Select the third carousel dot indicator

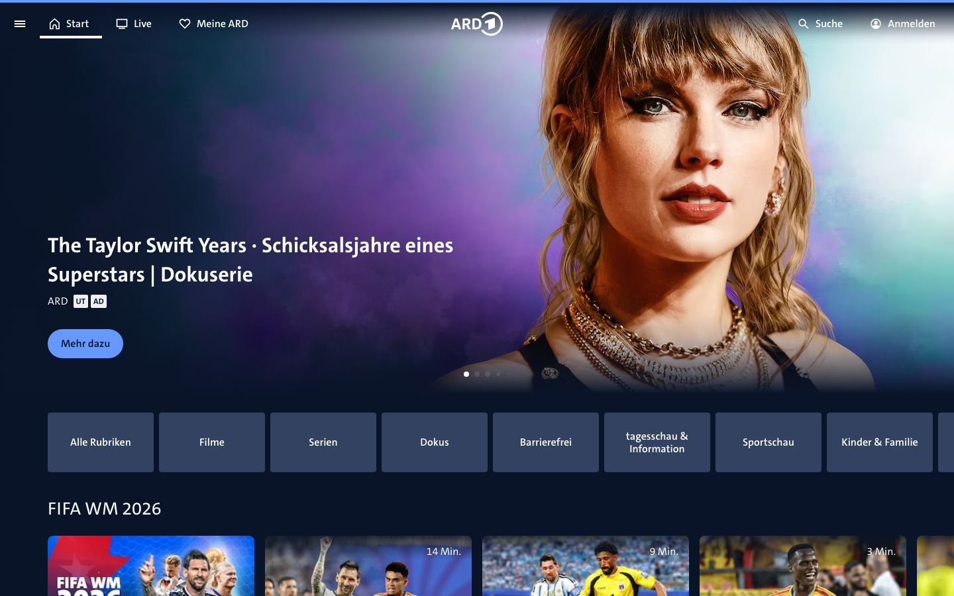pos(488,374)
